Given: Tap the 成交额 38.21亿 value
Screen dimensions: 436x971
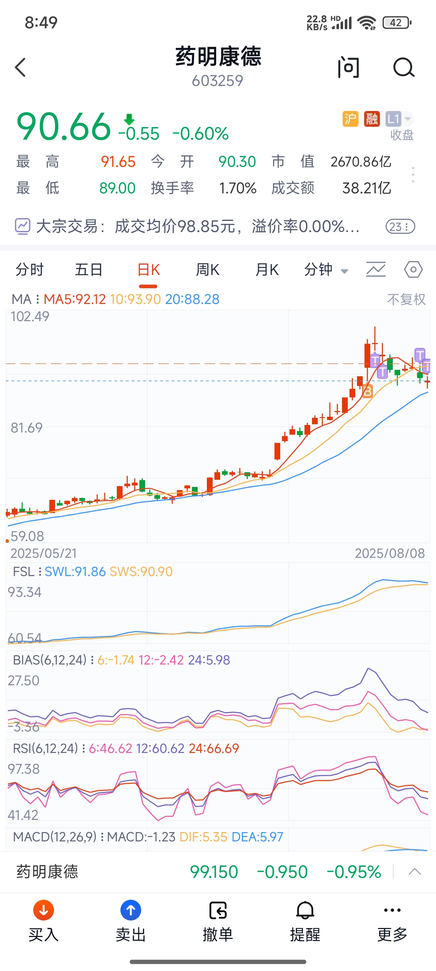Looking at the screenshot, I should tap(367, 188).
